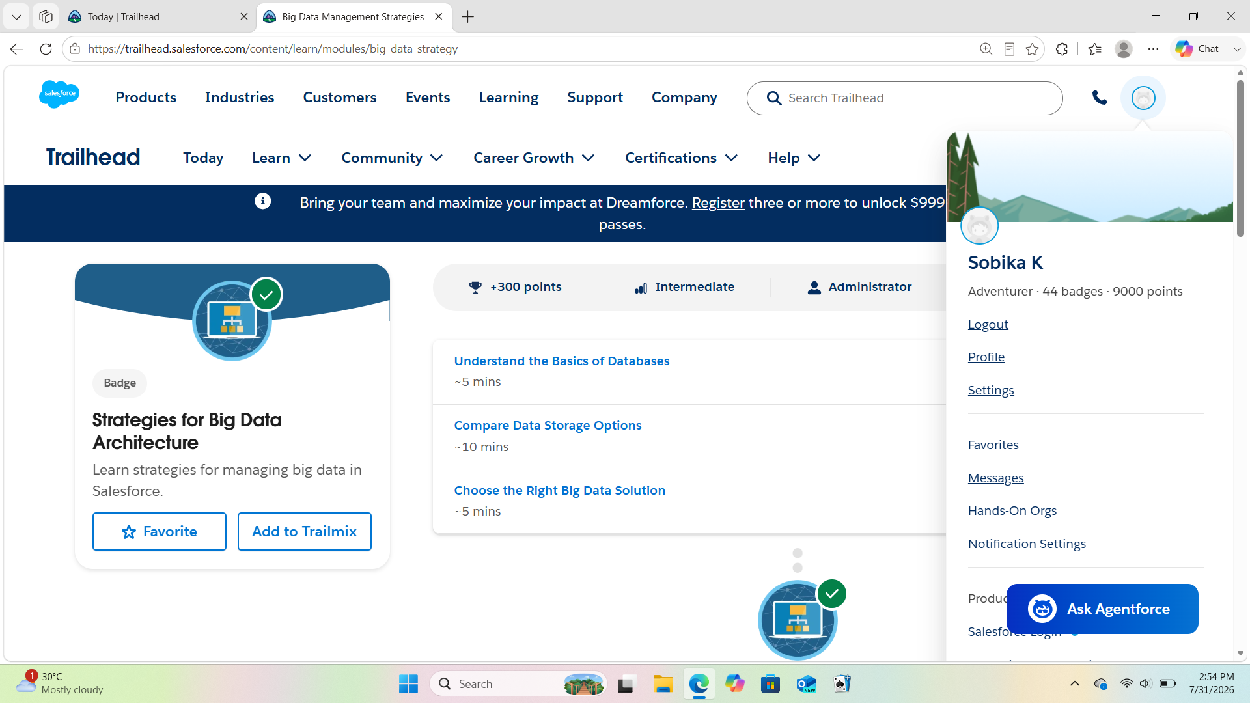Click the phone contact icon

1100,98
